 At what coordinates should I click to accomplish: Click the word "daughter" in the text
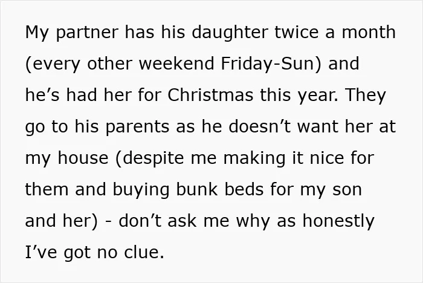tap(230, 33)
